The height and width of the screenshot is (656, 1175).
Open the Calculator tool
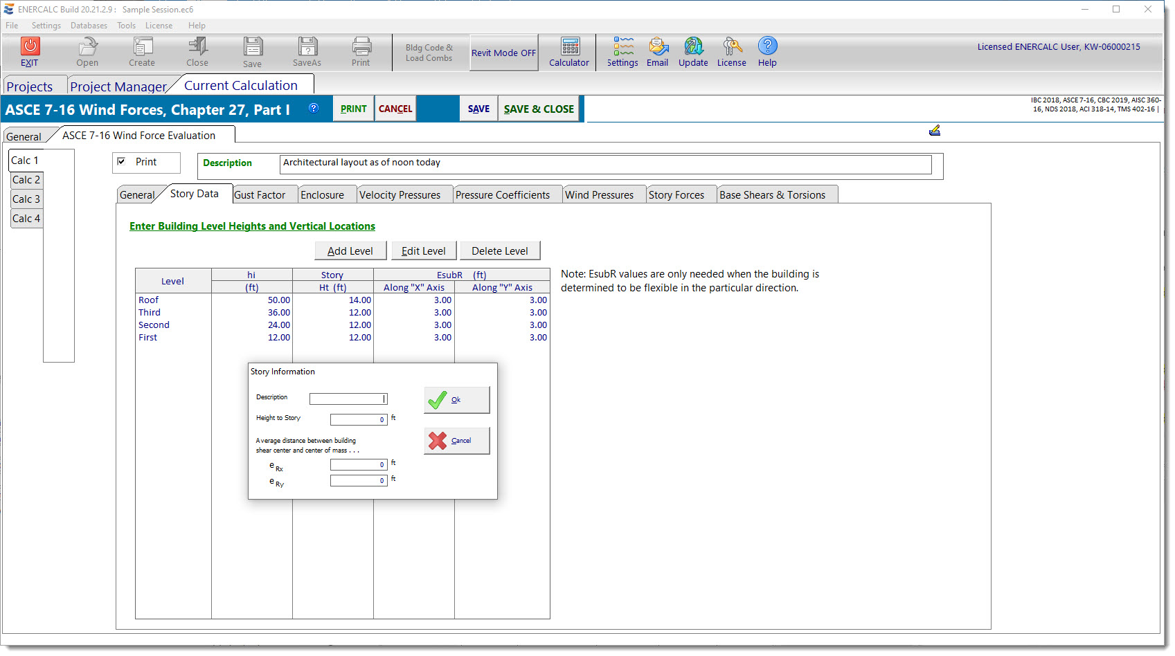coord(569,46)
